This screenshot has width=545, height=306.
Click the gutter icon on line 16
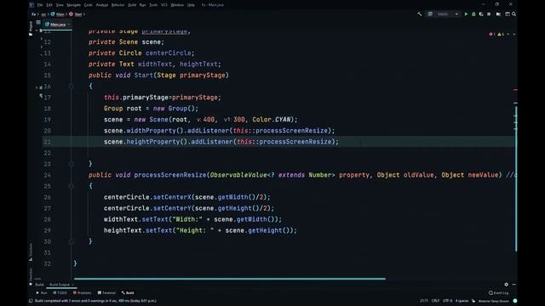coord(41,87)
